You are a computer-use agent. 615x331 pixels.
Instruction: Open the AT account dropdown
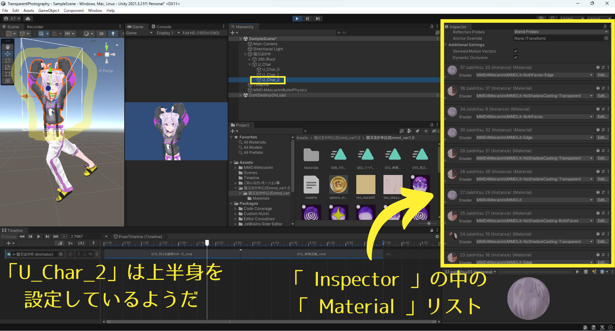[12, 18]
